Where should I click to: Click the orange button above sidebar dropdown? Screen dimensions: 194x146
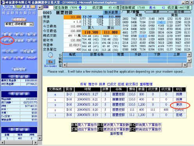tap(19, 20)
